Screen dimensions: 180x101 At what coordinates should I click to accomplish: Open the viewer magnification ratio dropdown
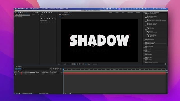click(60, 64)
